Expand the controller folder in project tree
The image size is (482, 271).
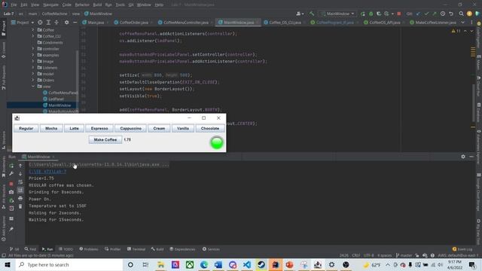tap(33, 48)
